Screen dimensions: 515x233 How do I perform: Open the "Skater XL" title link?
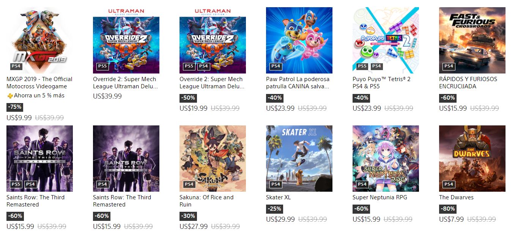278,197
